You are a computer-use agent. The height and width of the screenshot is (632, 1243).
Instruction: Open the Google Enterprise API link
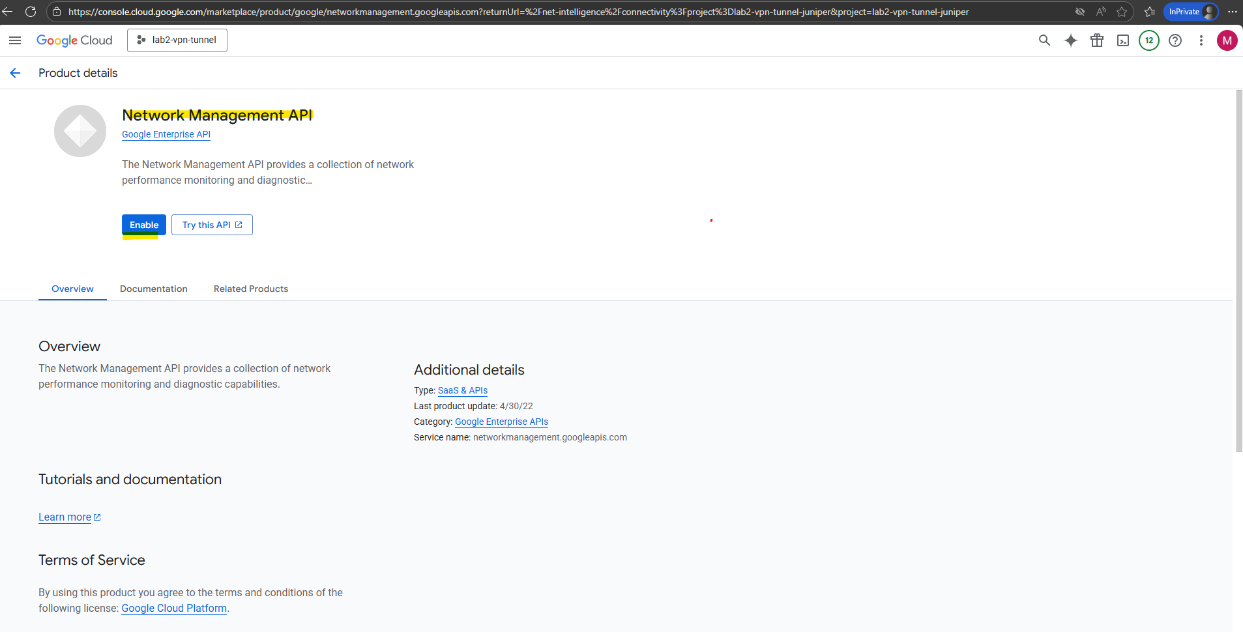click(166, 134)
